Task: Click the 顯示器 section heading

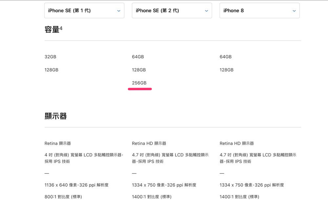Action: (56, 116)
